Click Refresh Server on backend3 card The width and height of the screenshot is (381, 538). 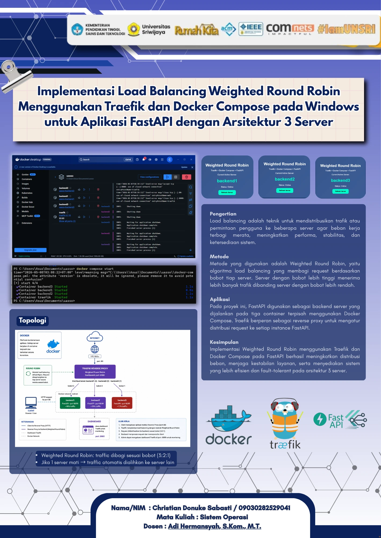pyautogui.click(x=340, y=191)
